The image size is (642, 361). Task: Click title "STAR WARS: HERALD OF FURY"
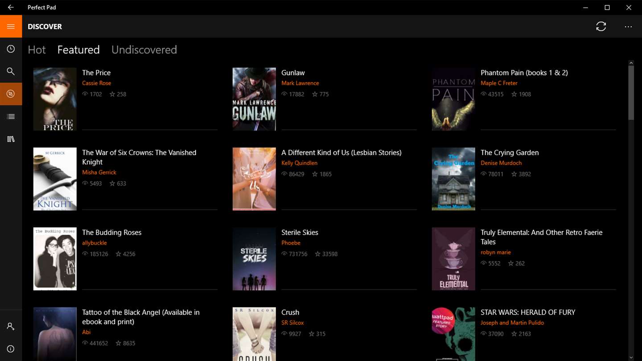pos(528,312)
